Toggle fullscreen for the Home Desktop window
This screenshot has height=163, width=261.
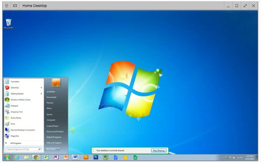(245, 6)
